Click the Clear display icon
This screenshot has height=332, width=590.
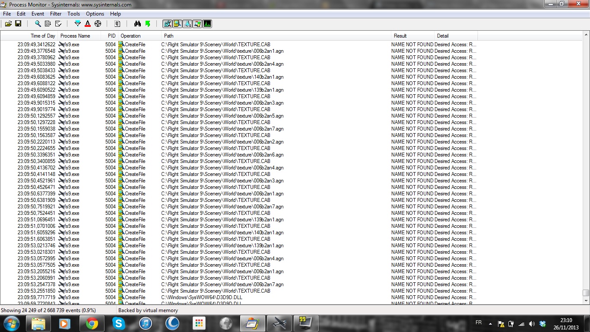pos(58,24)
